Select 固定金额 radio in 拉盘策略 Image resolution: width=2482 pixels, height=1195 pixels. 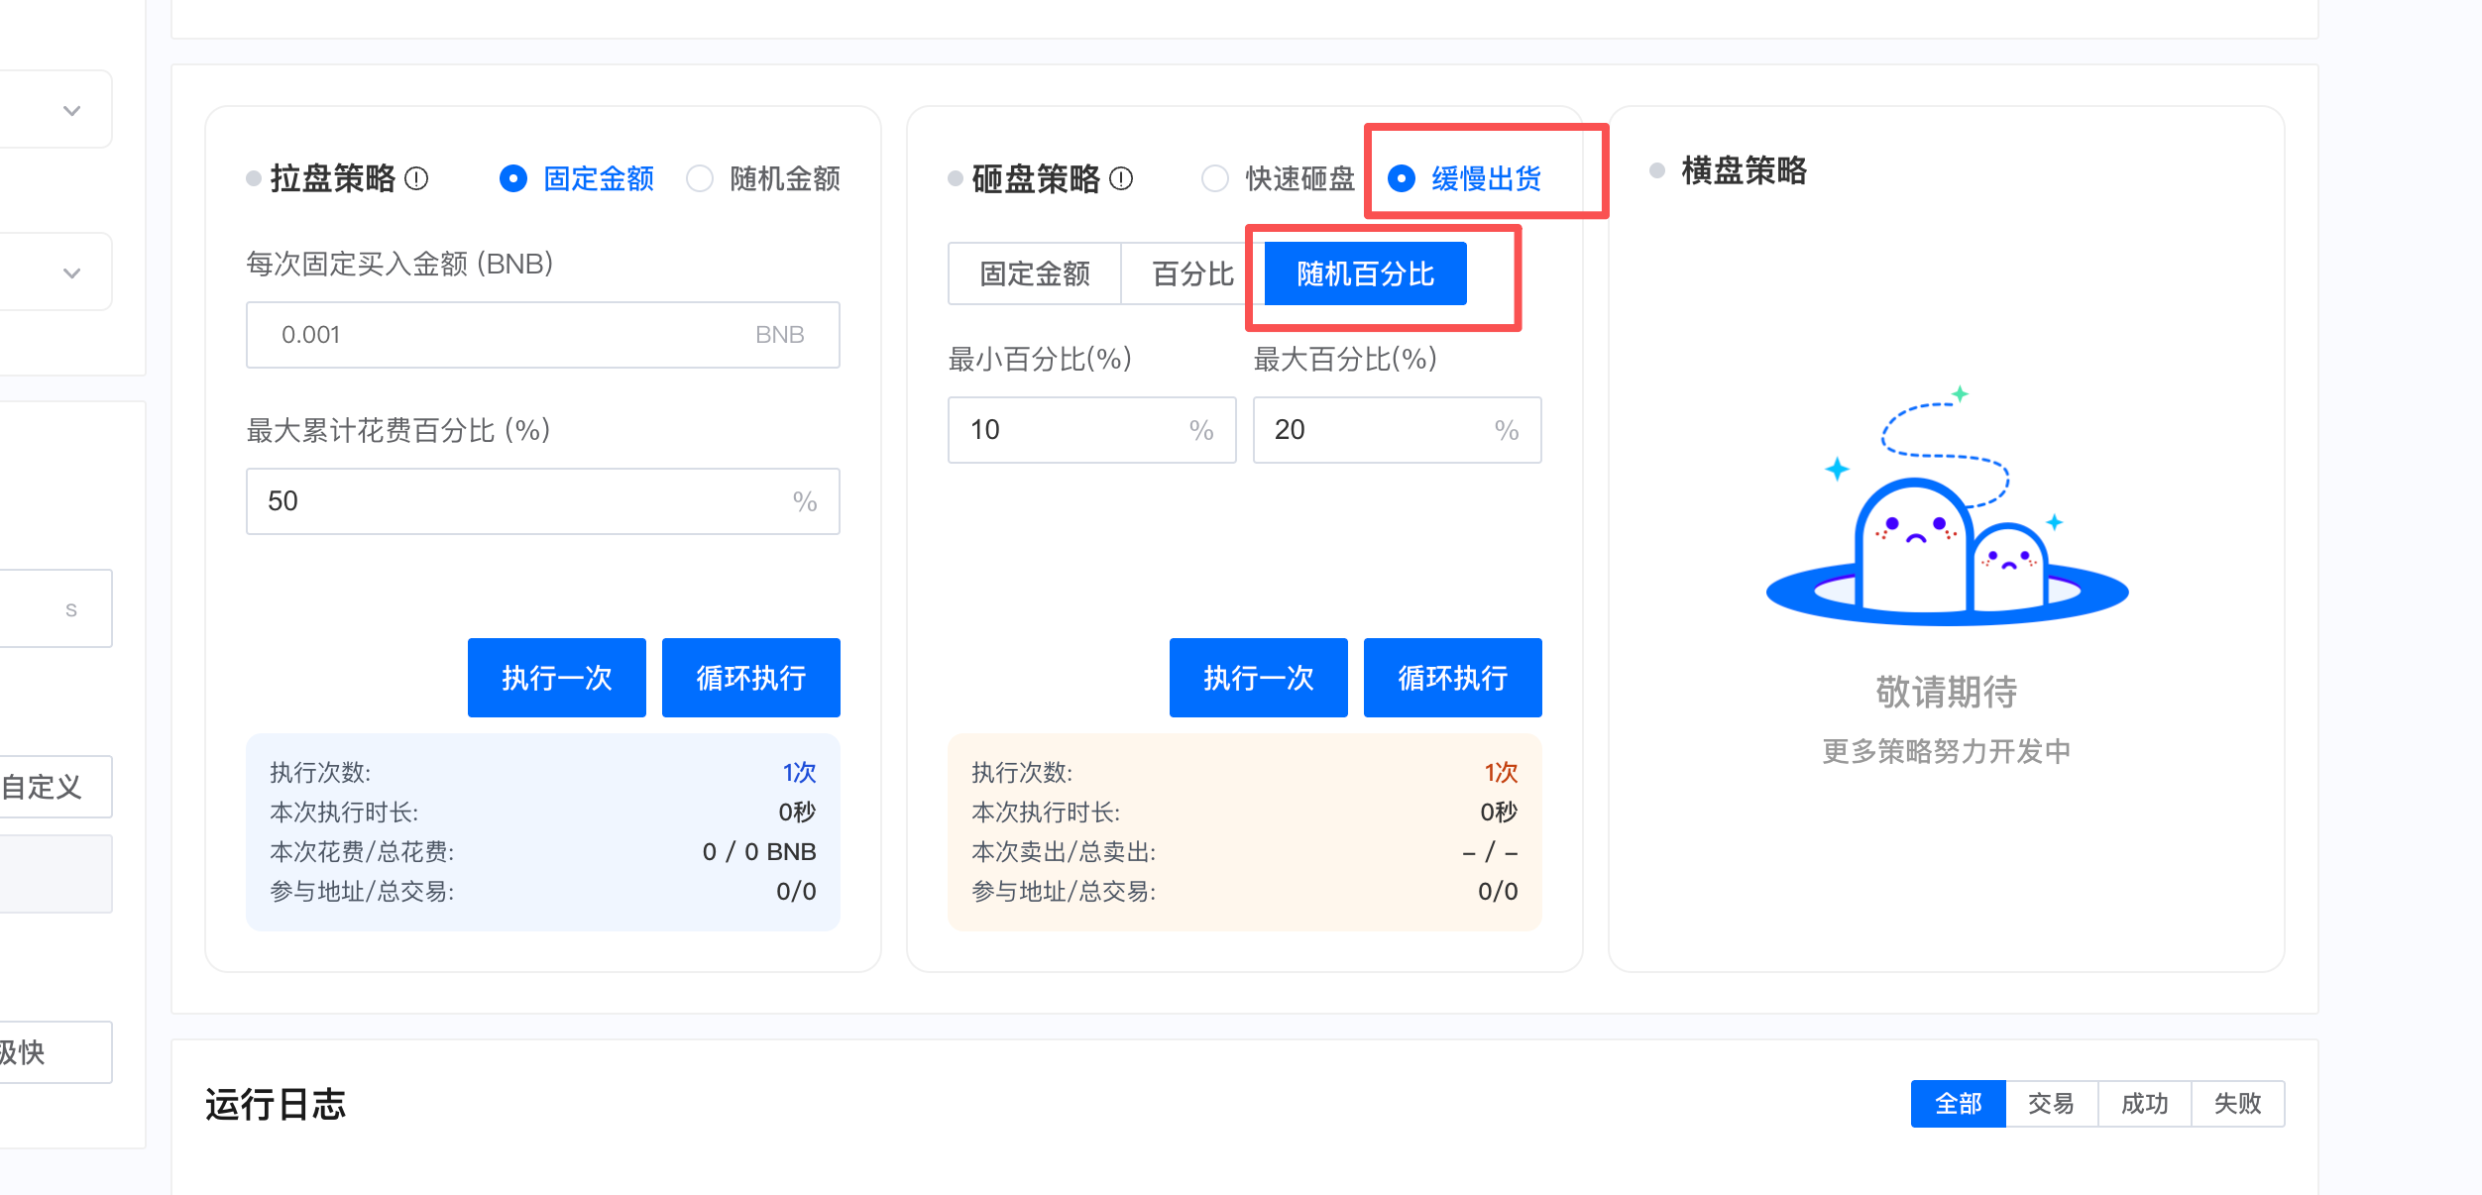point(513,178)
